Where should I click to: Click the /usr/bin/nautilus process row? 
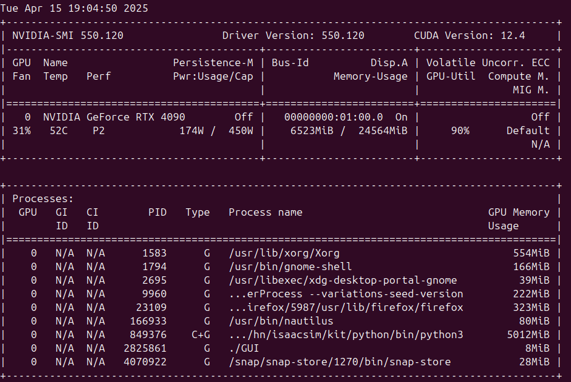pyautogui.click(x=281, y=321)
